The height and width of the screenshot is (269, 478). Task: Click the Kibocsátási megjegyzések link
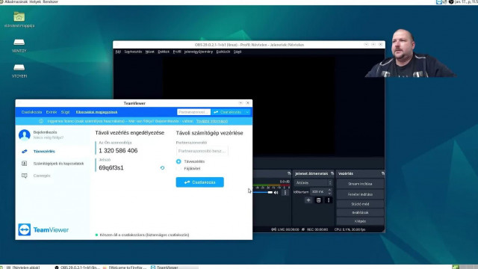point(96,112)
